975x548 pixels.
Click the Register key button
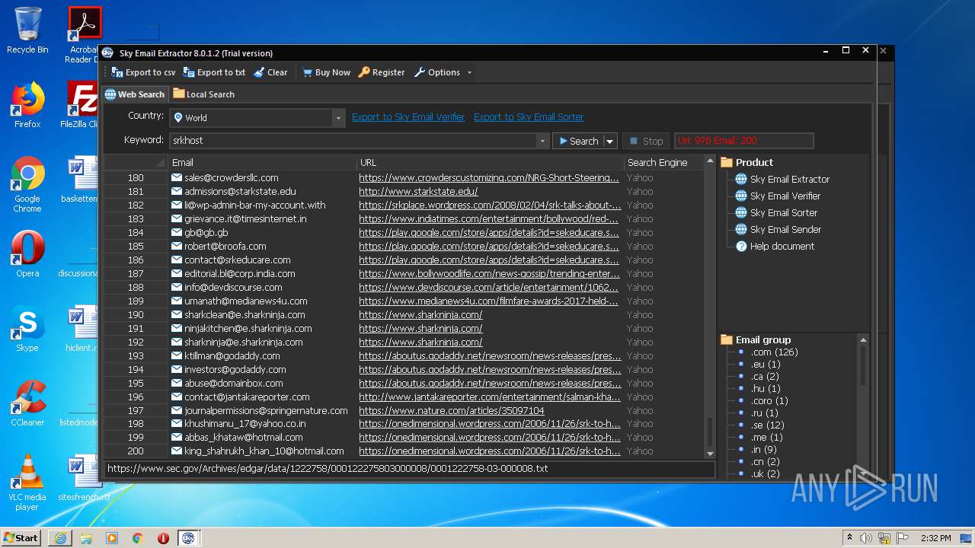382,72
